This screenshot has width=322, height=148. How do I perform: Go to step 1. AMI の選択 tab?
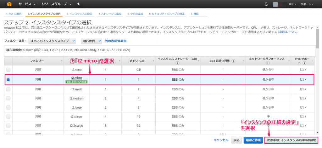14,14
